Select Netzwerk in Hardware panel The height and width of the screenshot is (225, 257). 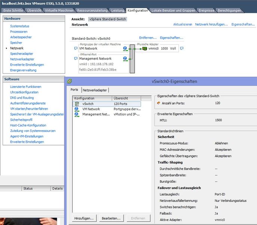[x=17, y=48]
